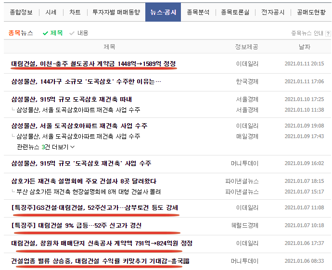Open the 종합정보 tab
This screenshot has width=332, height=270.
click(21, 13)
